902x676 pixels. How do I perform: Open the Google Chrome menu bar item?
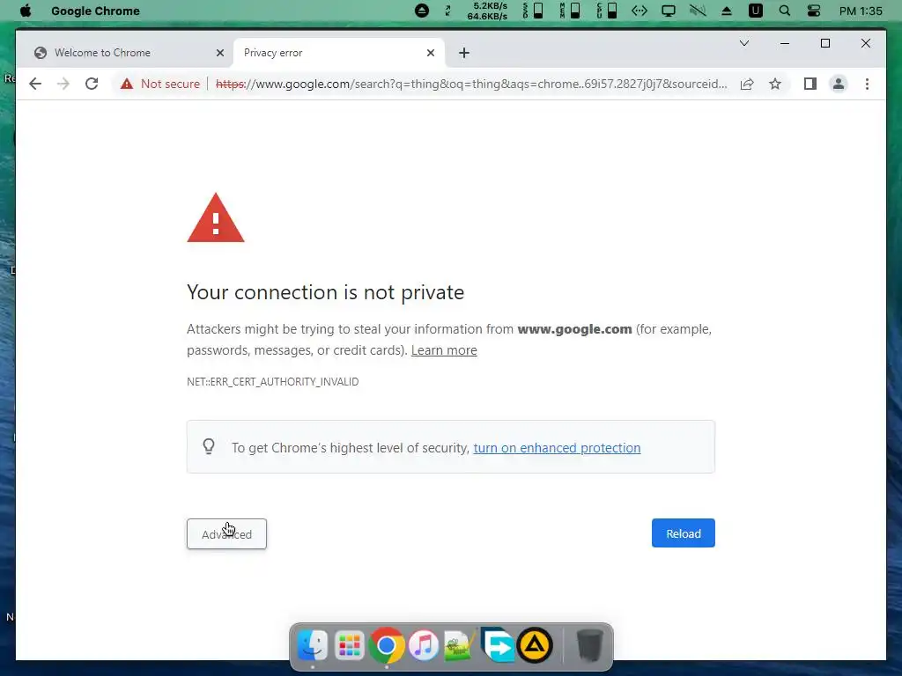(x=95, y=11)
